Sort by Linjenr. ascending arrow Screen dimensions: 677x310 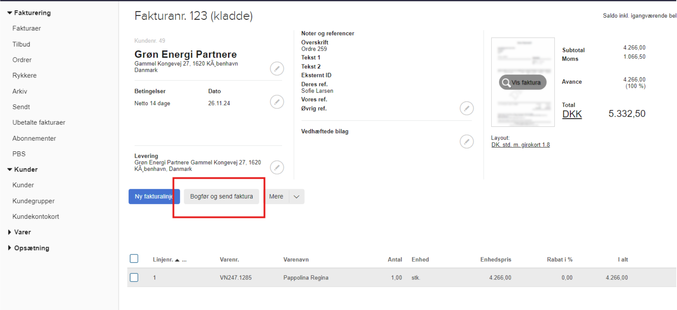click(177, 260)
